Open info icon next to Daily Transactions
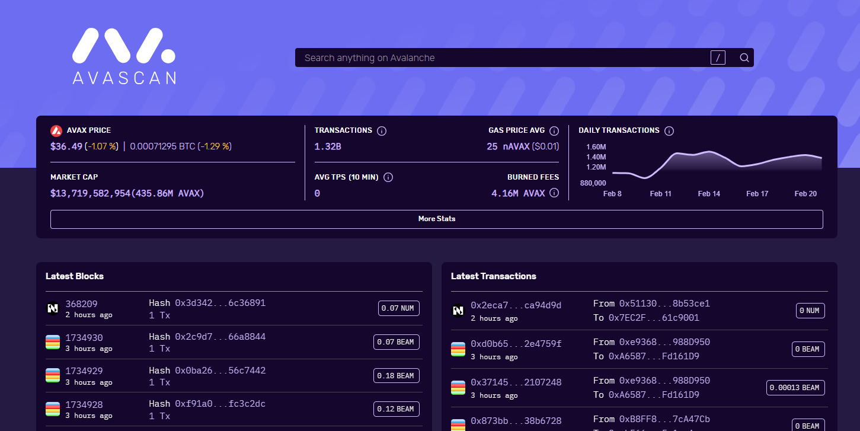Viewport: 860px width, 431px height. (669, 130)
